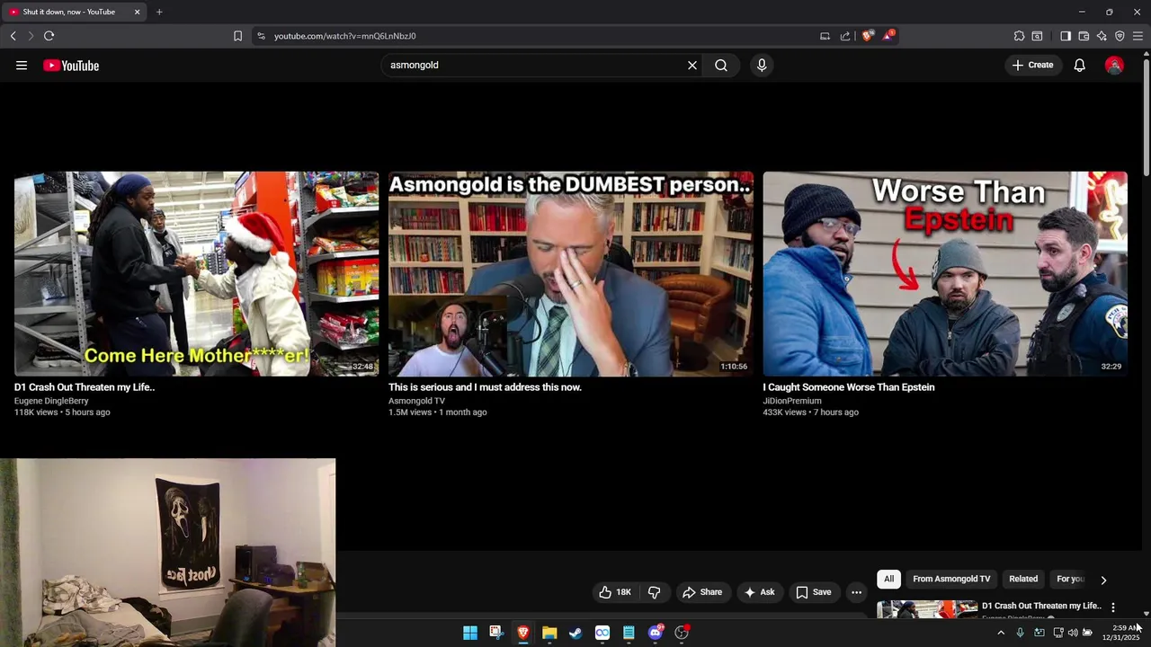Image resolution: width=1151 pixels, height=647 pixels.
Task: Open Leo AI sparkle icon
Action: (1102, 36)
